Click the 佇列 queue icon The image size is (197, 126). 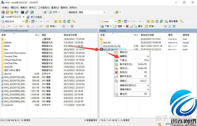[50, 12]
